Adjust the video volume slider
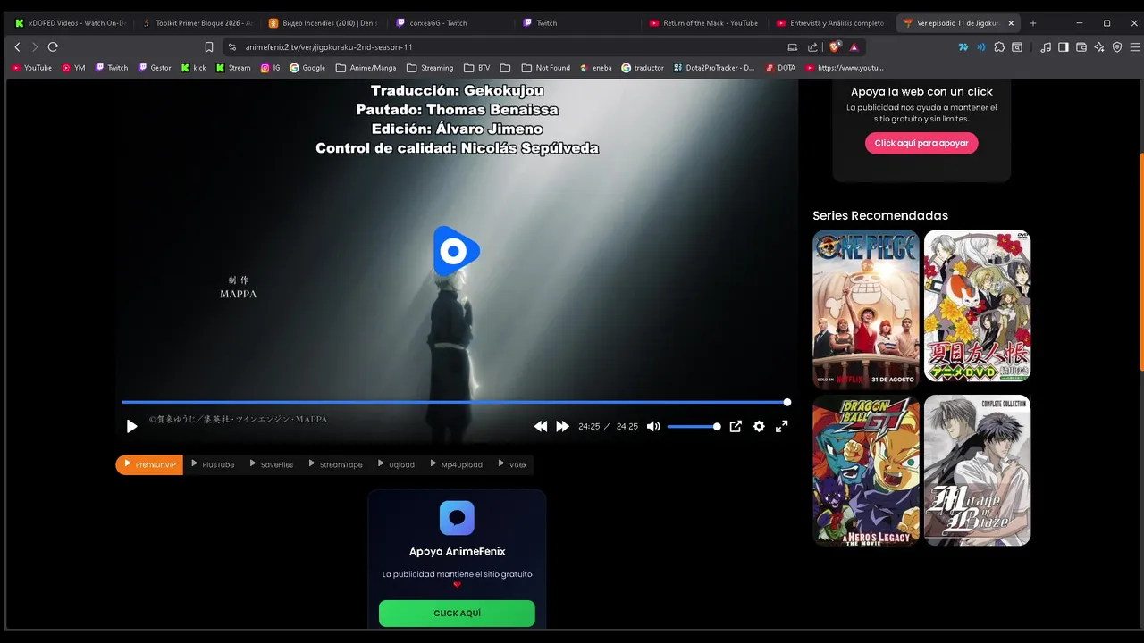 [x=694, y=427]
